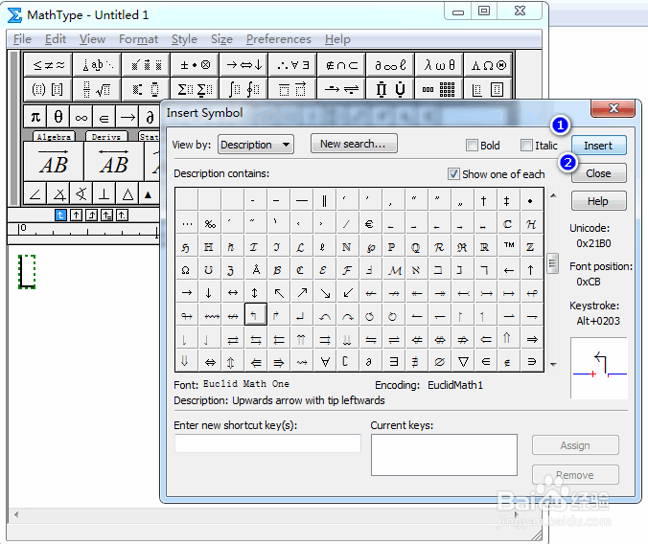
Task: Open the lowercase Greek letters palette
Action: (438, 65)
